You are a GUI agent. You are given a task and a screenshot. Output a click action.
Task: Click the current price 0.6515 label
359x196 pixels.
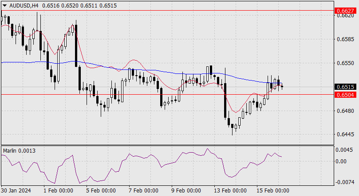pyautogui.click(x=346, y=87)
